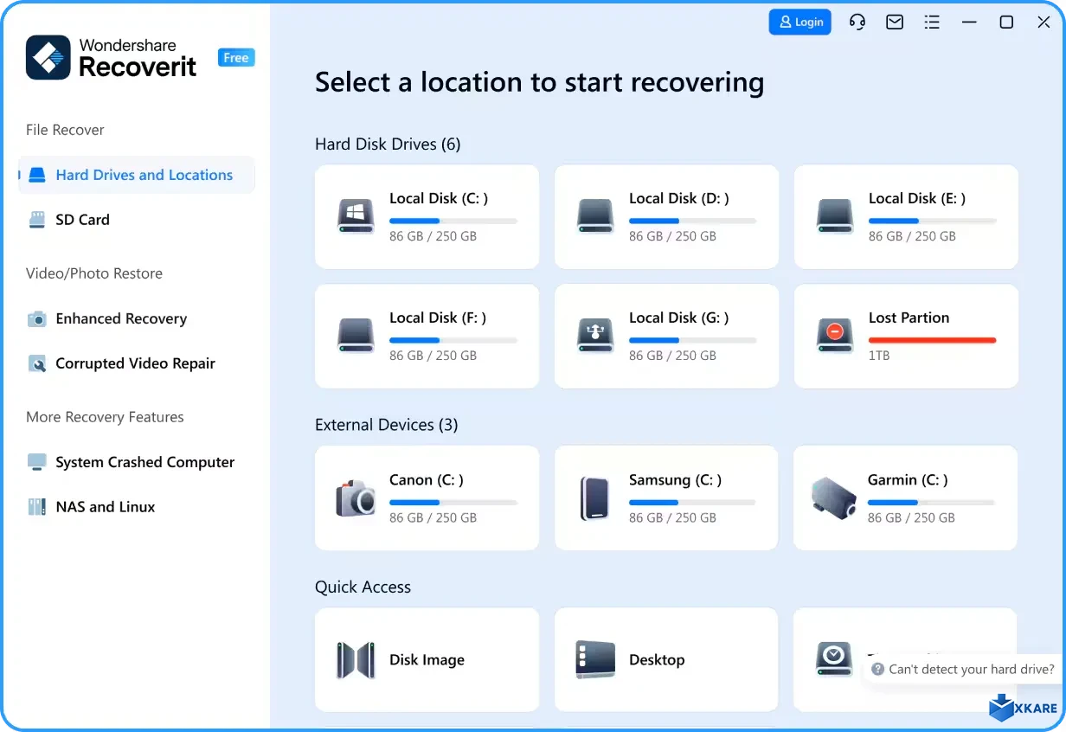The image size is (1066, 732).
Task: Click the Quick Access heading
Action: click(x=363, y=587)
